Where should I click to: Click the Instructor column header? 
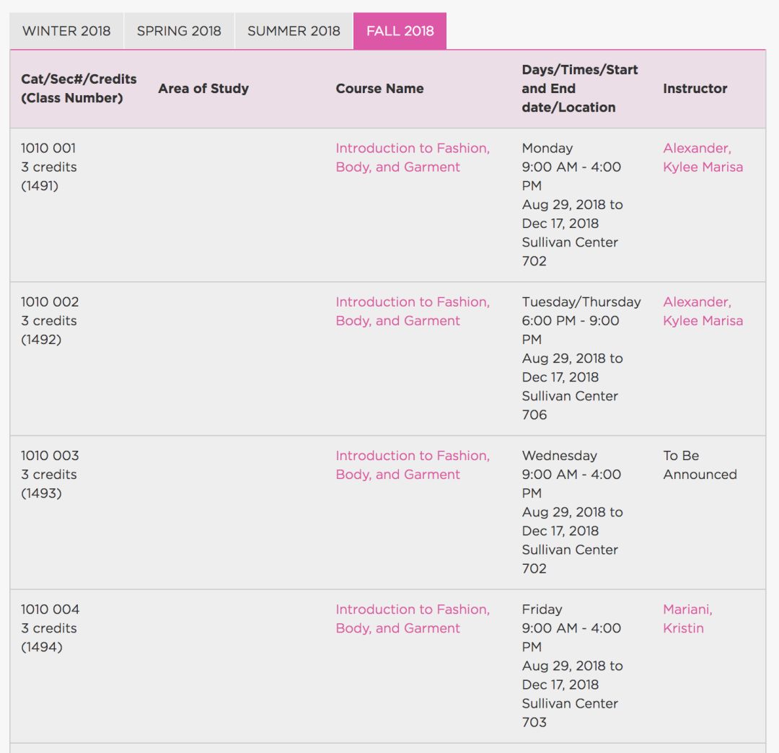(695, 89)
